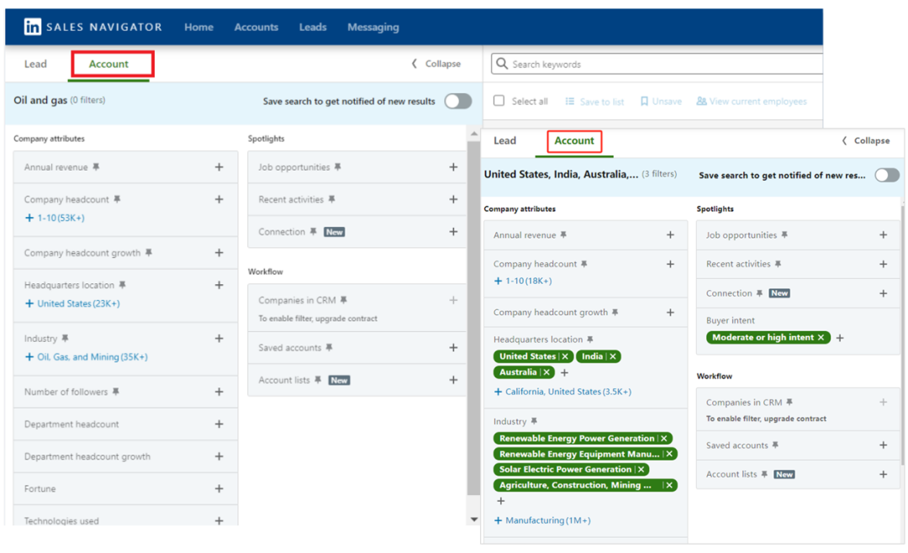Expand Annual revenue in right panel
908x553 pixels.
[670, 235]
